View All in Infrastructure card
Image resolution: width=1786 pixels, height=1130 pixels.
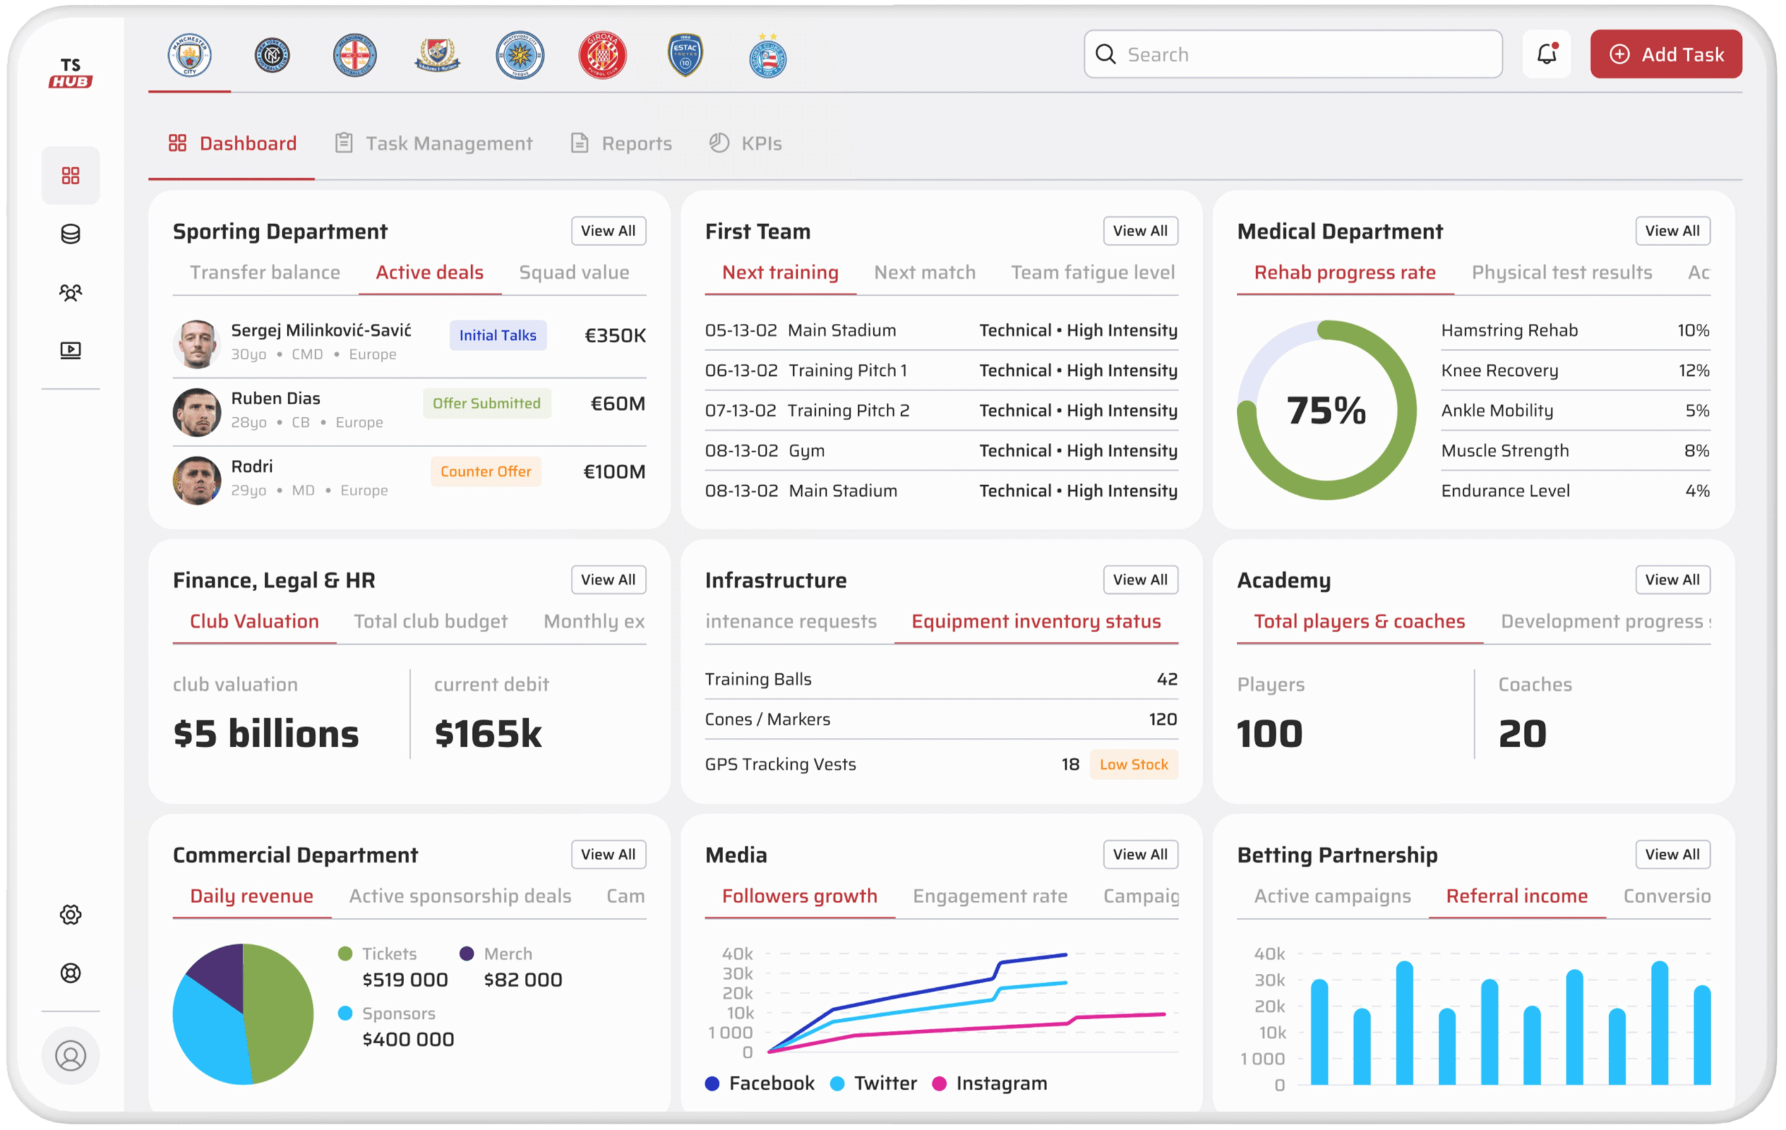(1140, 579)
